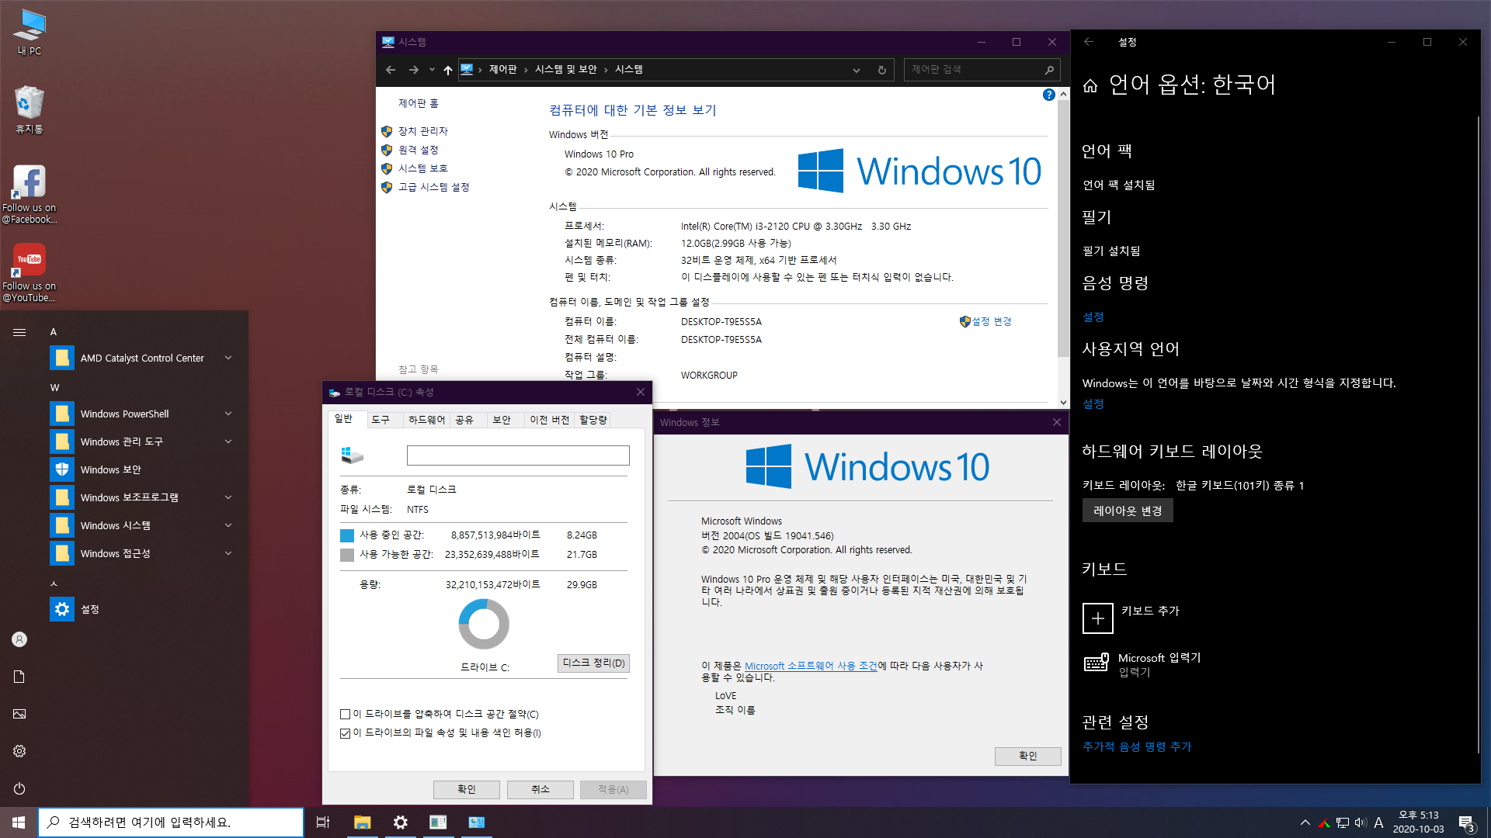Image resolution: width=1491 pixels, height=838 pixels.
Task: Click the plus icon to add keyboard
Action: (1097, 618)
